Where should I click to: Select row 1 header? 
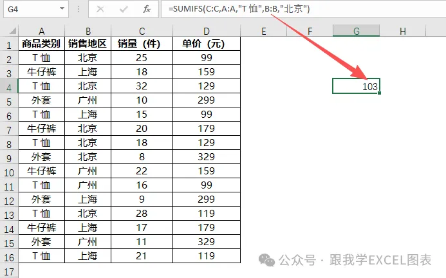9,45
